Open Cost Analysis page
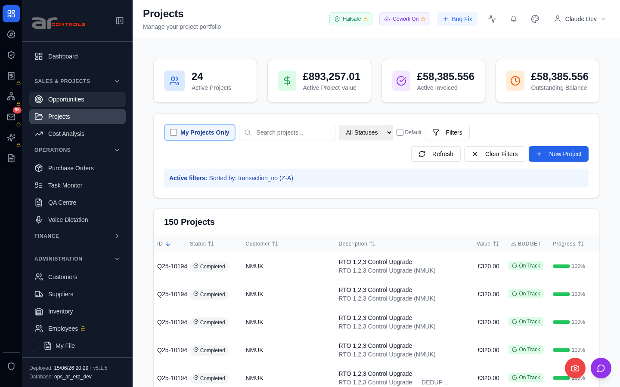Image resolution: width=620 pixels, height=387 pixels. pos(77,134)
